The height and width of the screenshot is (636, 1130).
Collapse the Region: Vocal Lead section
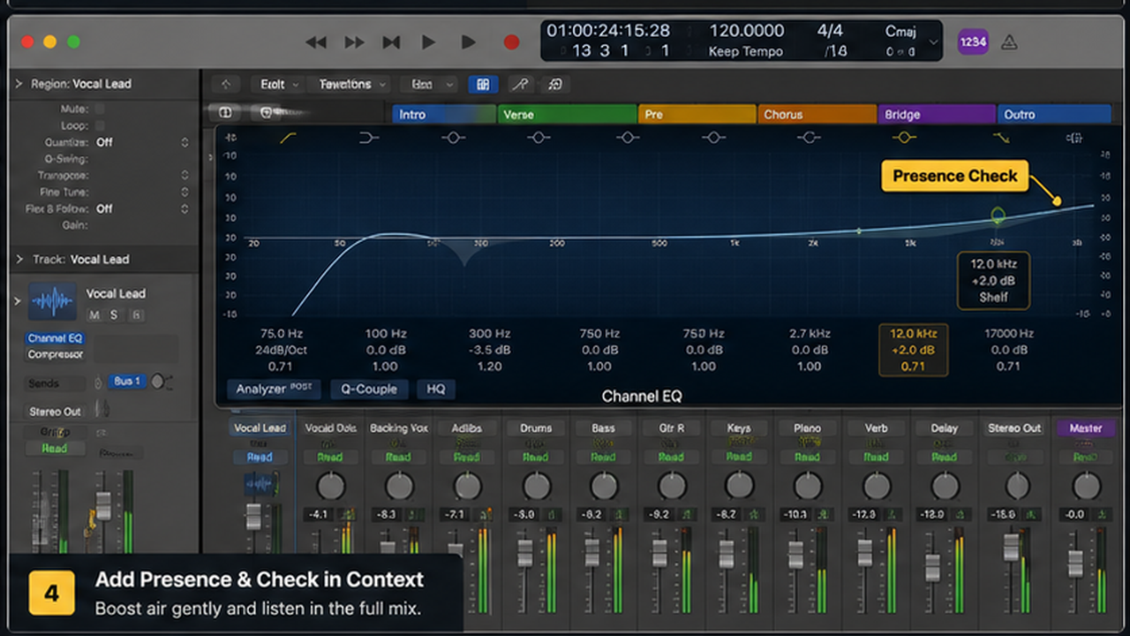pos(19,84)
